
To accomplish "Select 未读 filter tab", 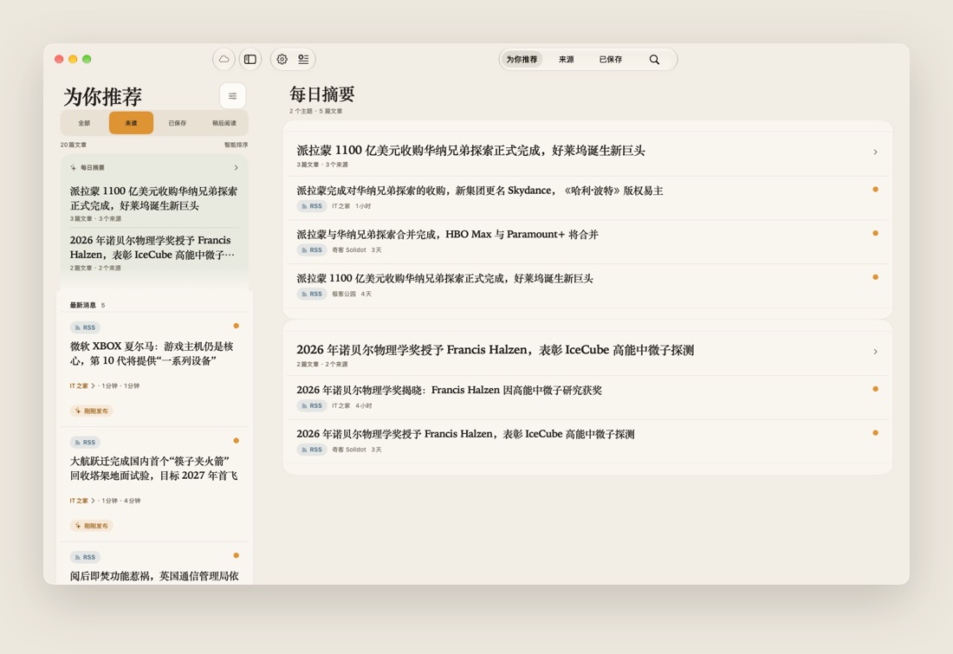I will click(x=132, y=123).
